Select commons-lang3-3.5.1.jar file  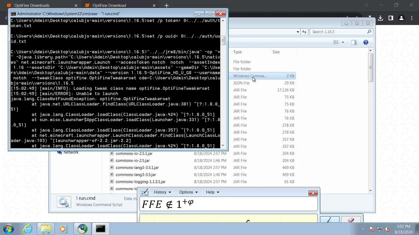pos(137,168)
